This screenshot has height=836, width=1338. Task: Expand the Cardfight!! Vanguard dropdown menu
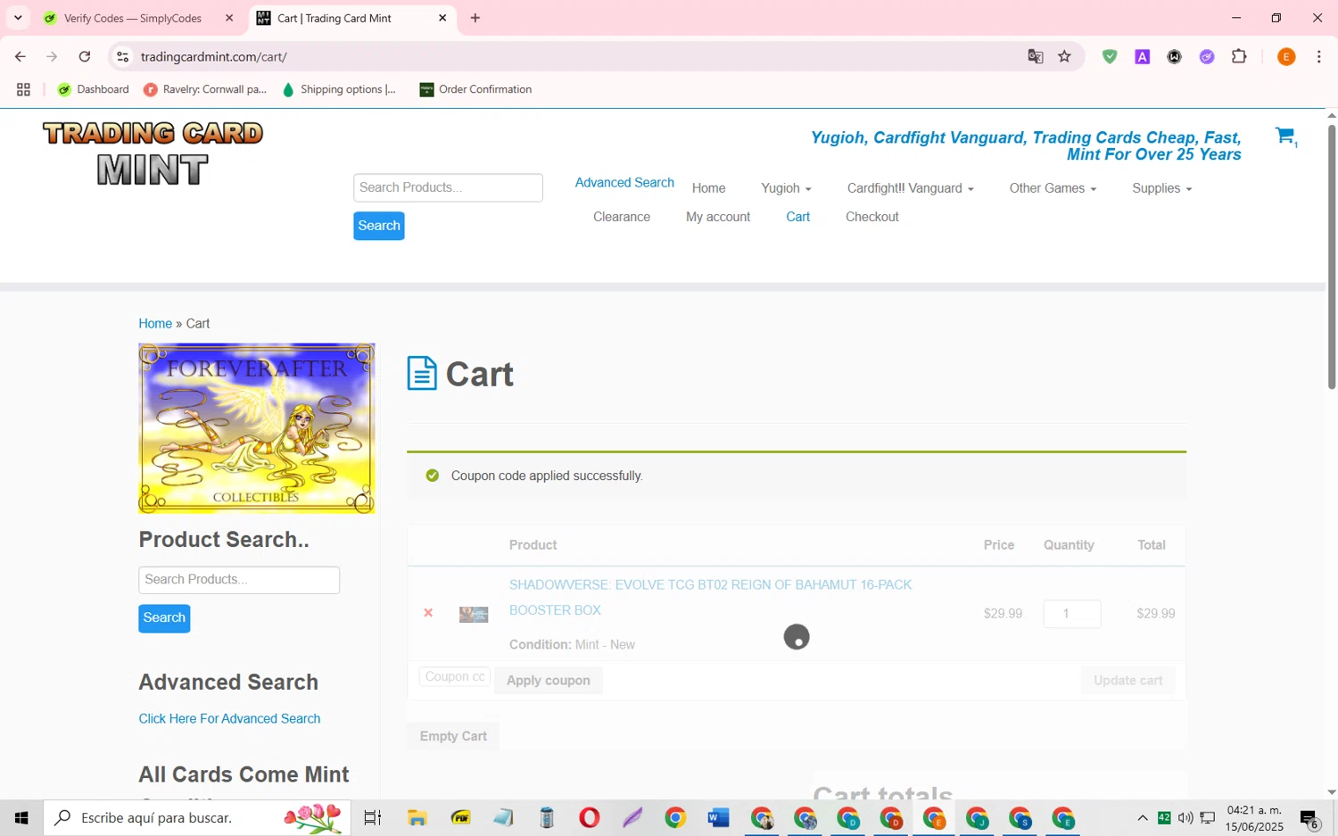click(910, 188)
